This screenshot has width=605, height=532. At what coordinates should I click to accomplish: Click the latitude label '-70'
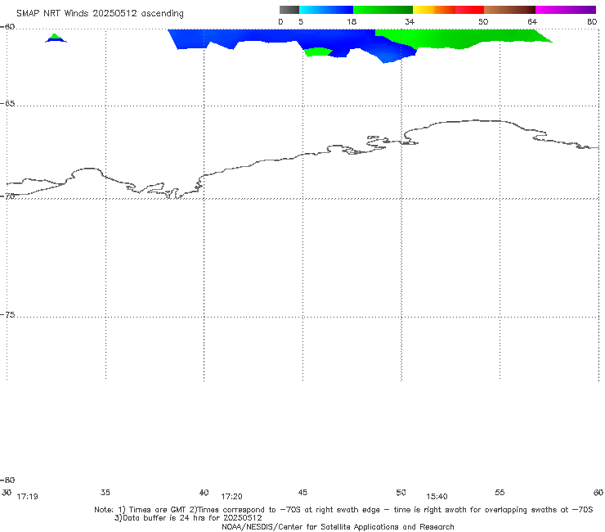click(7, 196)
